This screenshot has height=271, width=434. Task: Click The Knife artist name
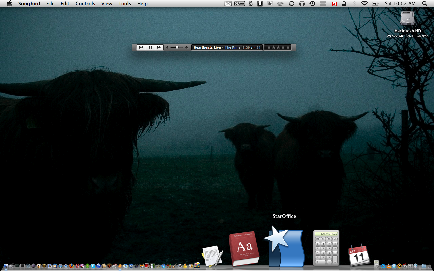[233, 47]
